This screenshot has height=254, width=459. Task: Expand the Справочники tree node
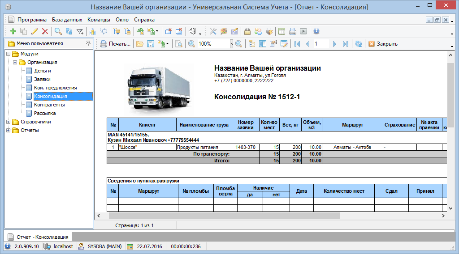coord(9,122)
